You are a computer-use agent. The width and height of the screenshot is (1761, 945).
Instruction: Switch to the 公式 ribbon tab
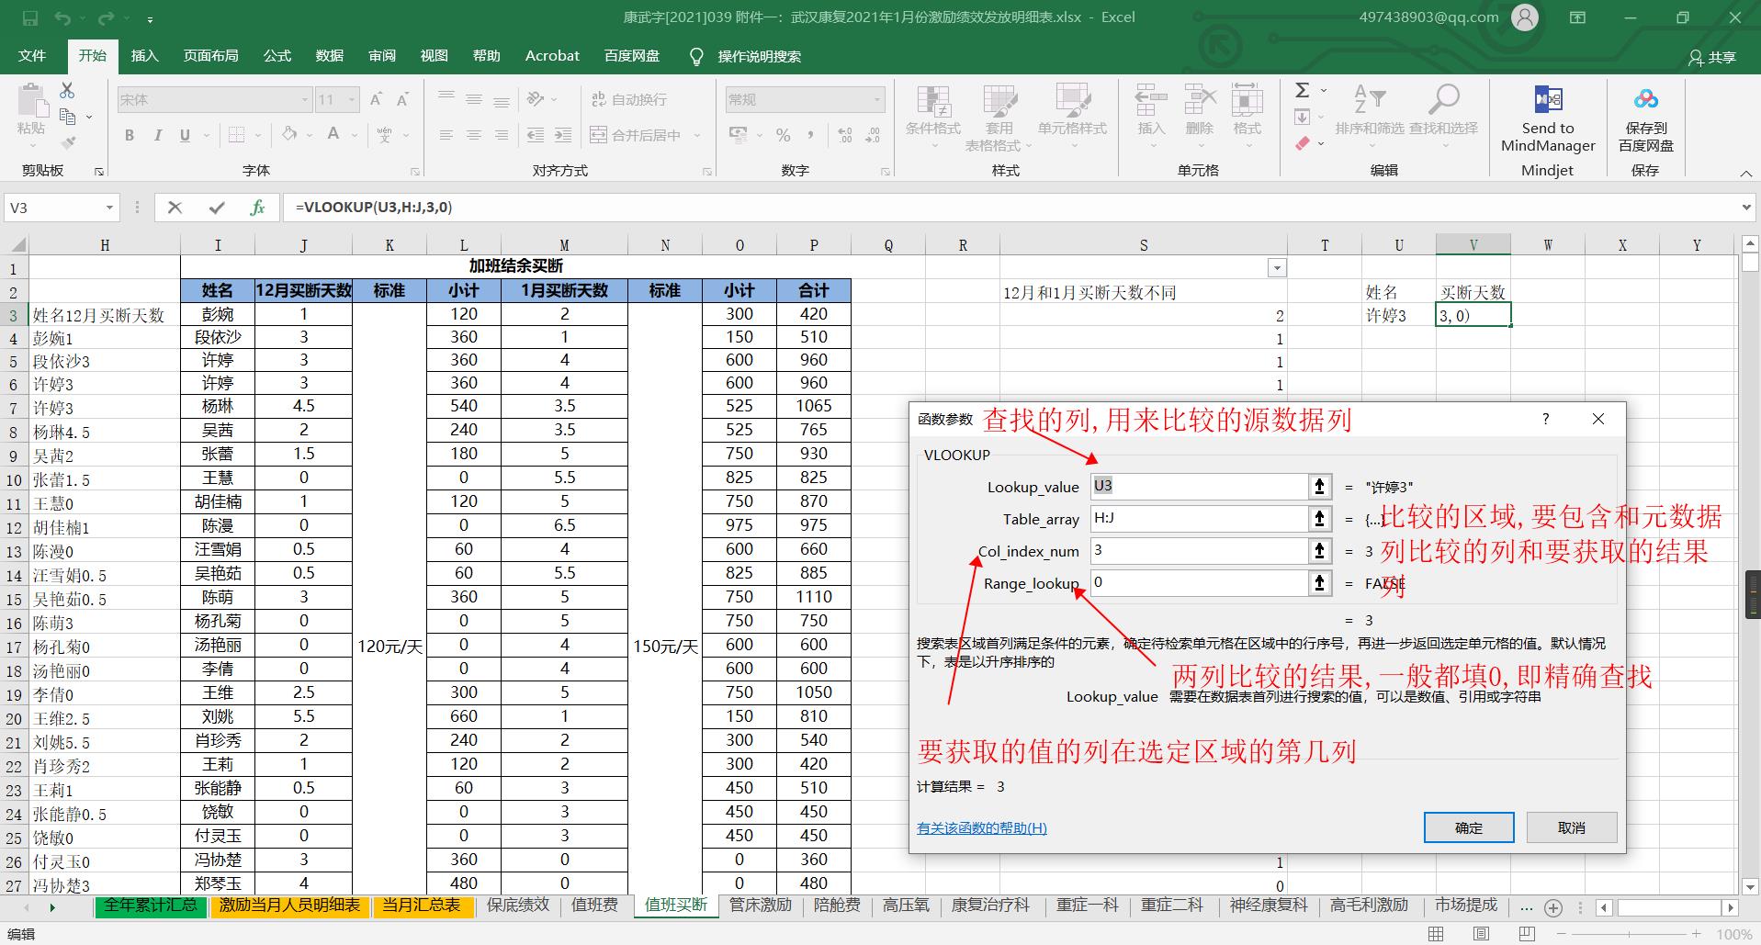click(x=277, y=56)
